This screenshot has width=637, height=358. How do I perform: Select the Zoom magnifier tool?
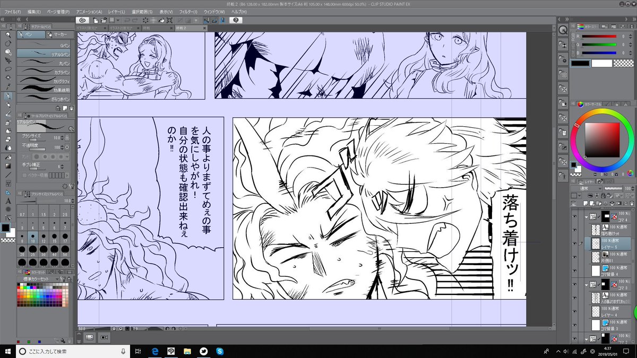[8, 35]
